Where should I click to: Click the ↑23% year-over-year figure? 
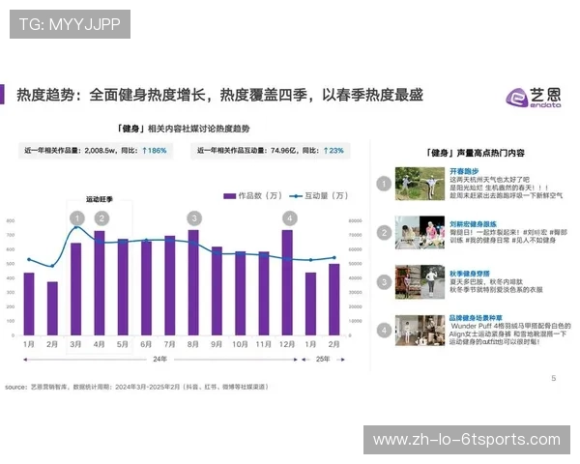[333, 151]
